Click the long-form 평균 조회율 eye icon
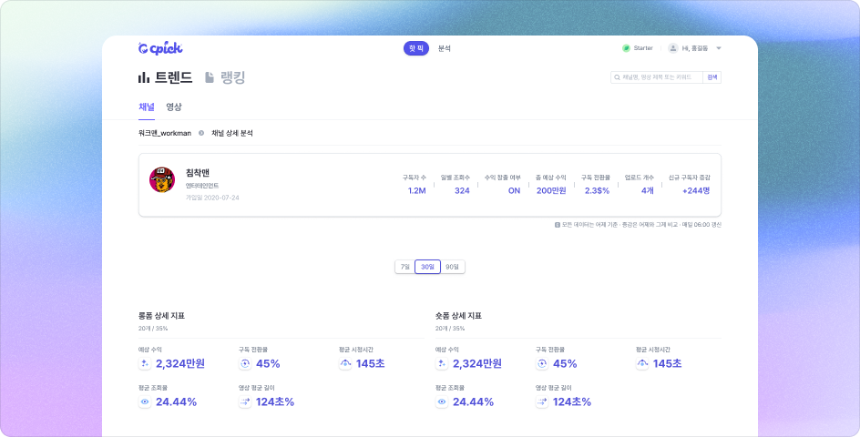Image resolution: width=860 pixels, height=437 pixels. coord(145,401)
